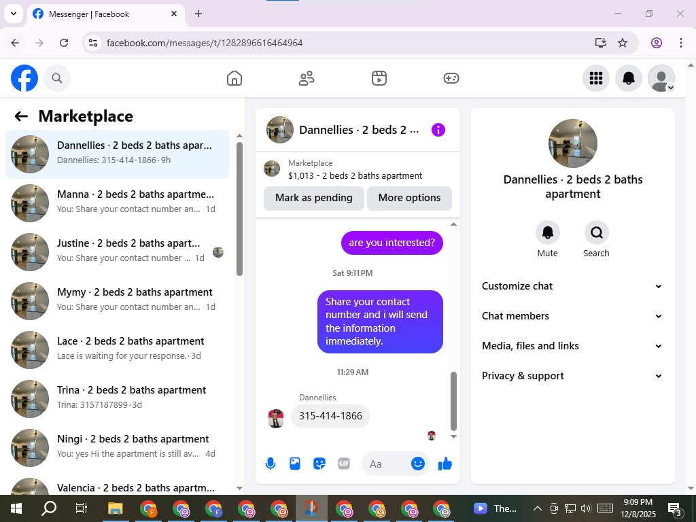Open Facebook notifications bell
Screen dimensions: 696x522
(629, 78)
